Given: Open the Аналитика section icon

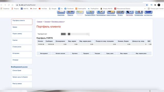Looking at the screenshot, I should pyautogui.click(x=61, y=12).
